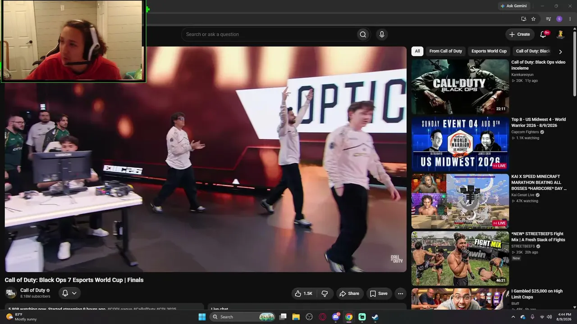Open the Call of Duty: Black Ops video thumbnail

(x=460, y=86)
